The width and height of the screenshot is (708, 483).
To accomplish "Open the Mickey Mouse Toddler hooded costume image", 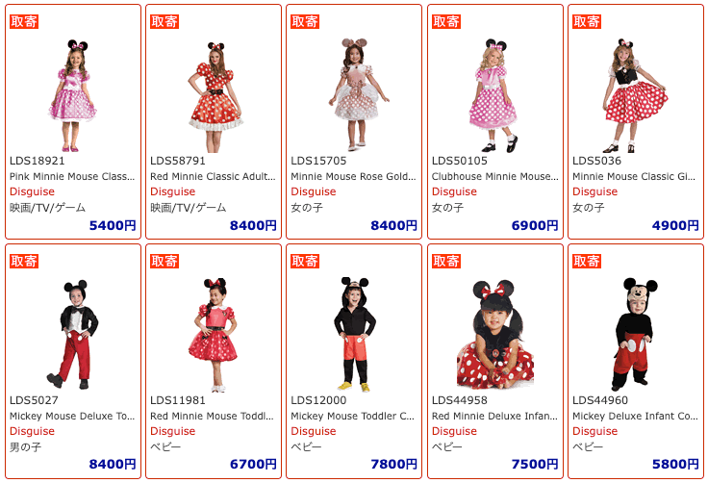I will (x=354, y=335).
